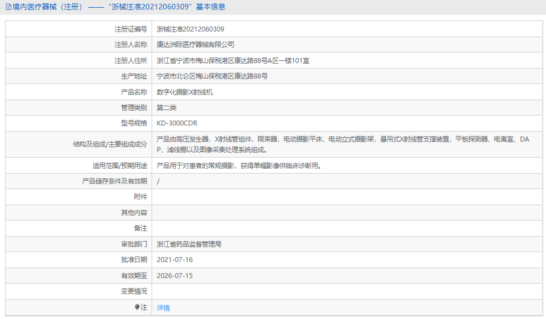This screenshot has width=546, height=319.
Task: Select the 管理类别 value 第二类
Action: point(165,107)
